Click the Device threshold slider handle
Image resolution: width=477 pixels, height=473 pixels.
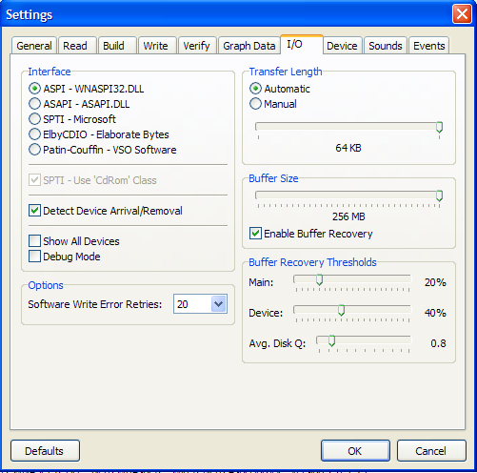341,310
